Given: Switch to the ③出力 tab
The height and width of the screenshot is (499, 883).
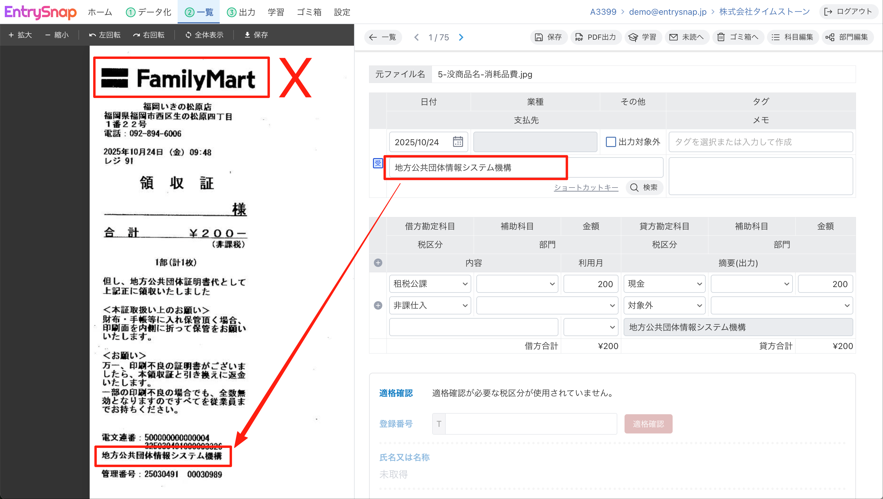Looking at the screenshot, I should [x=241, y=12].
